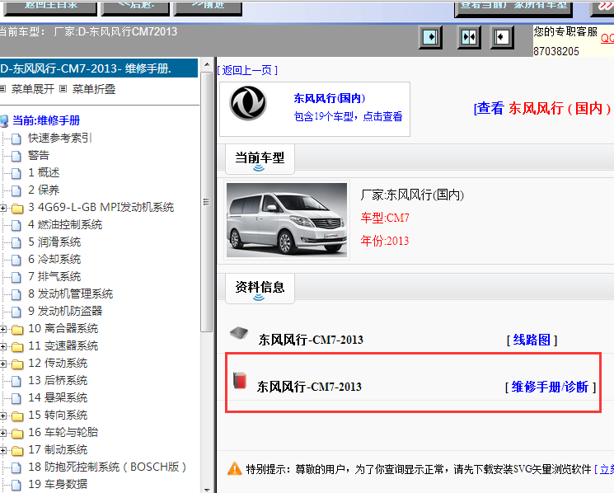The height and width of the screenshot is (493, 614).
Task: Click the current manual computer icon
Action: click(x=4, y=120)
